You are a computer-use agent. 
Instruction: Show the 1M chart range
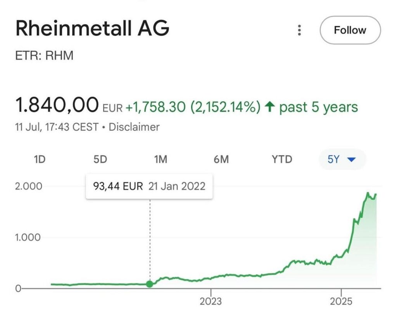coord(161,159)
